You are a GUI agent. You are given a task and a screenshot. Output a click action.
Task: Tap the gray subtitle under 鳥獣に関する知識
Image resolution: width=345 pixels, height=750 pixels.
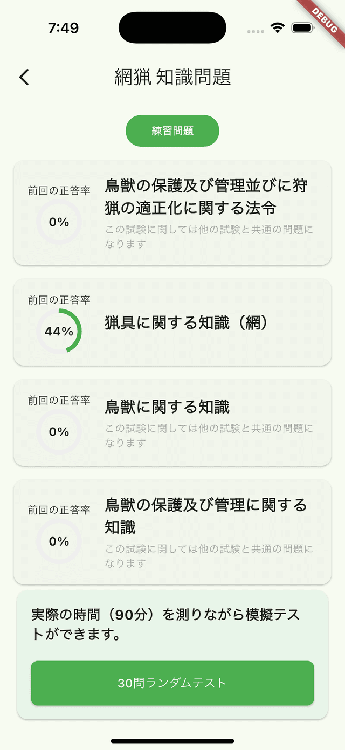click(x=209, y=436)
